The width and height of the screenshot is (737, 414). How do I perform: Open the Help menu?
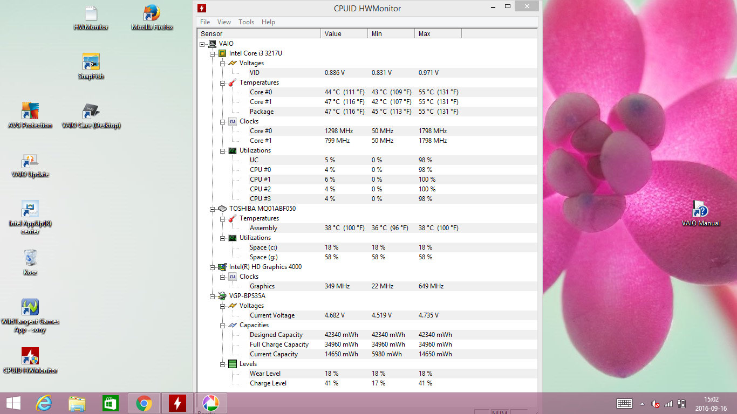pyautogui.click(x=268, y=22)
